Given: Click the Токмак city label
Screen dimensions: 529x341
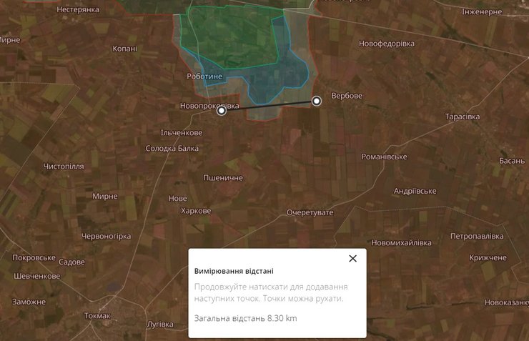Looking at the screenshot, I should [97, 315].
